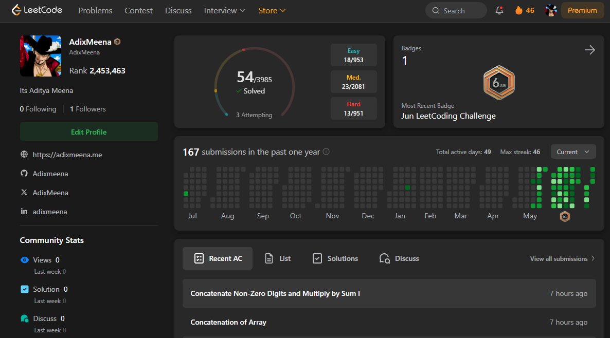Screen dimensions: 610x338
Task: Expand the Interview dropdown
Action: (x=224, y=10)
